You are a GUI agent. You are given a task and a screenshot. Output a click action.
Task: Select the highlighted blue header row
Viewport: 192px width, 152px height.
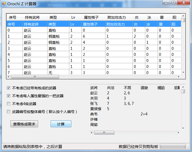pos(79,24)
